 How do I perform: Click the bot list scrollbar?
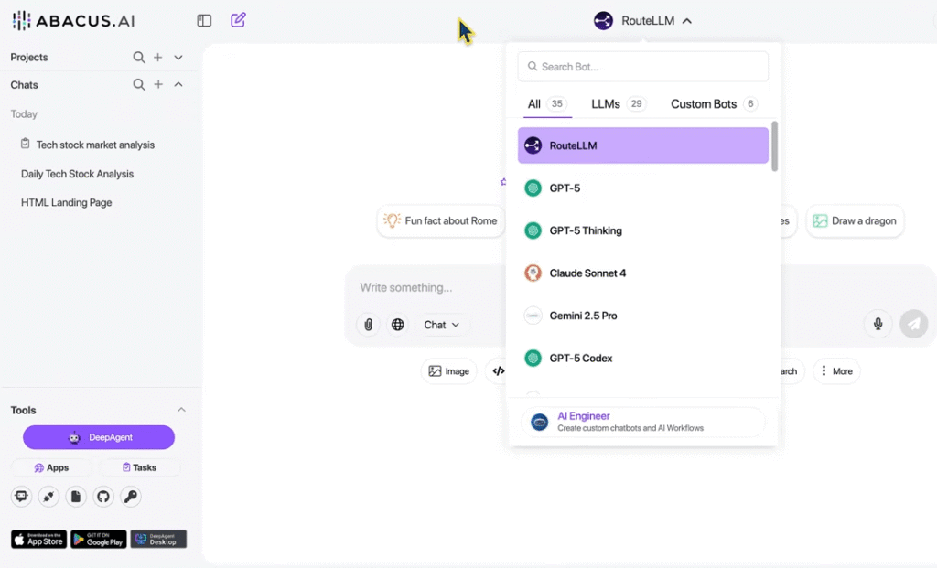774,146
